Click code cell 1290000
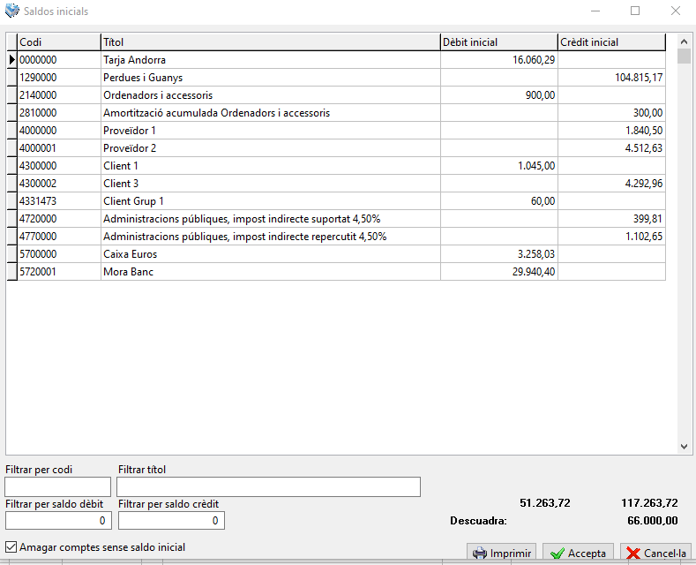The height and width of the screenshot is (565, 696). (x=59, y=78)
